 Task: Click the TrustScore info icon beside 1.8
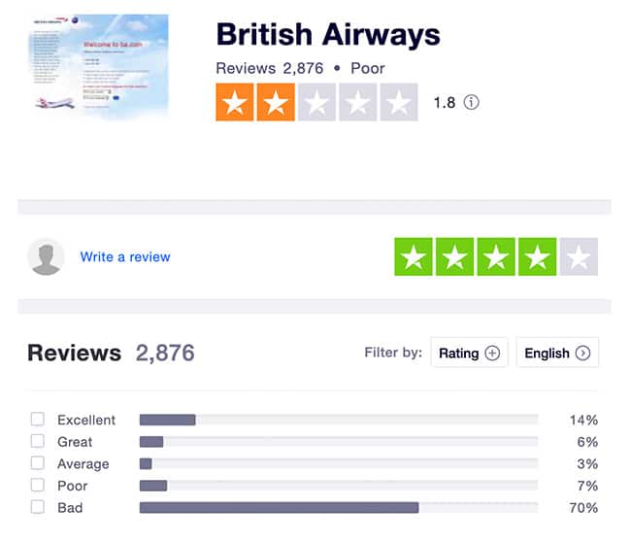pyautogui.click(x=471, y=102)
